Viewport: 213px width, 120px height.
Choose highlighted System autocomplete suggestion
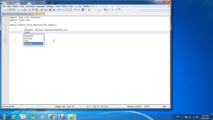coord(34,43)
